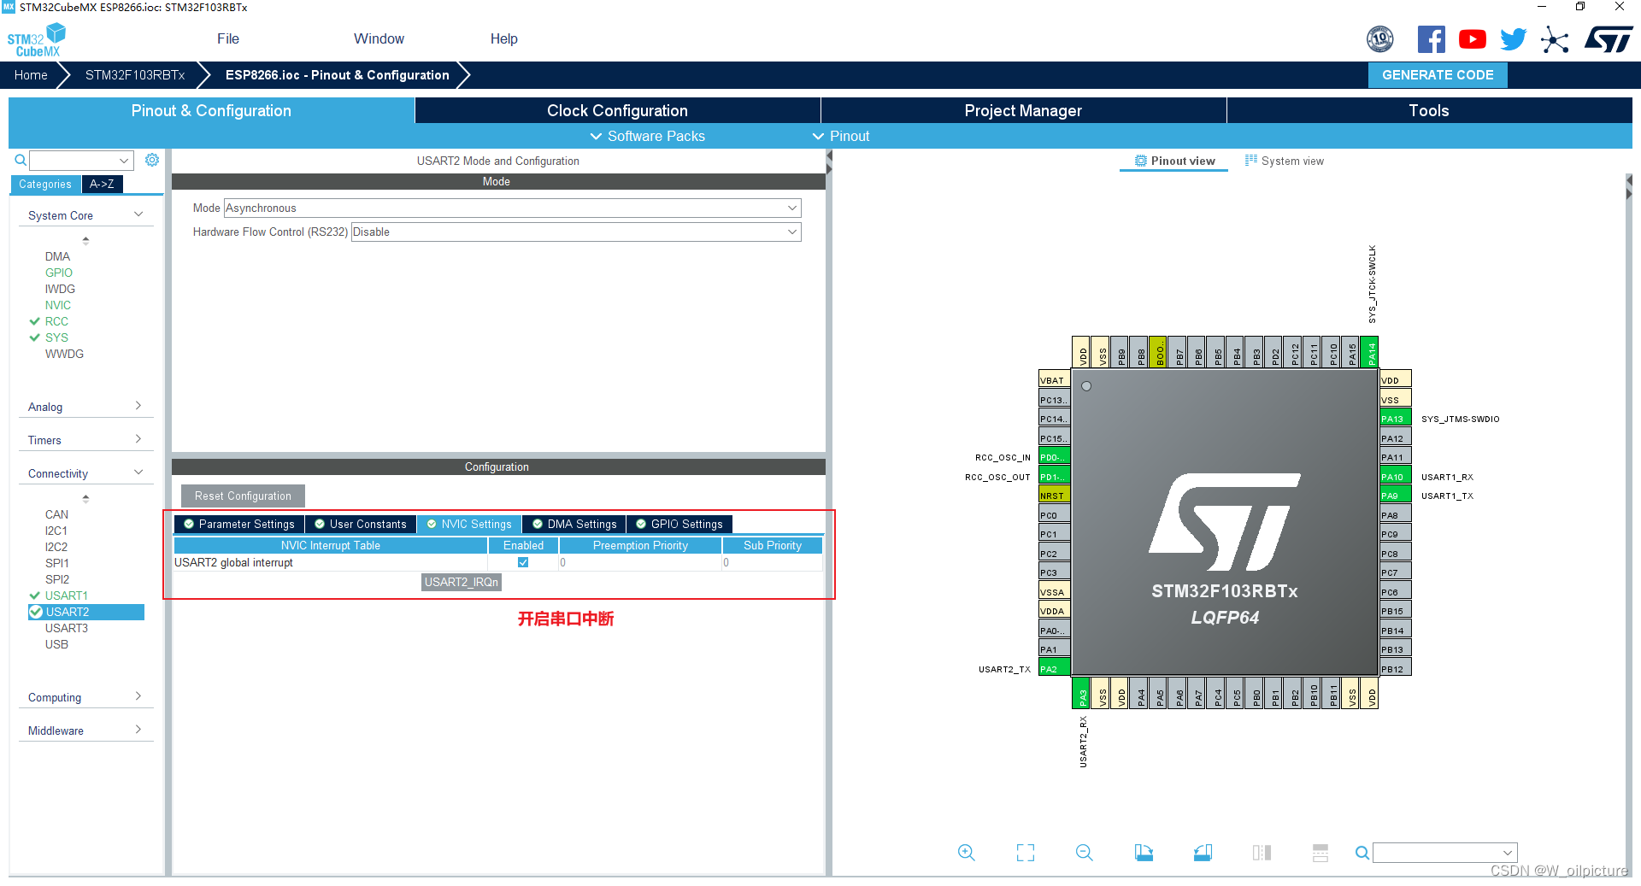Switch to System view

(1285, 161)
